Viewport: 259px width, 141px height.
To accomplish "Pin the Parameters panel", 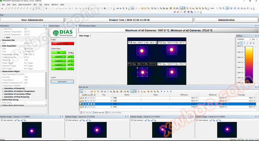I will point(44,26).
